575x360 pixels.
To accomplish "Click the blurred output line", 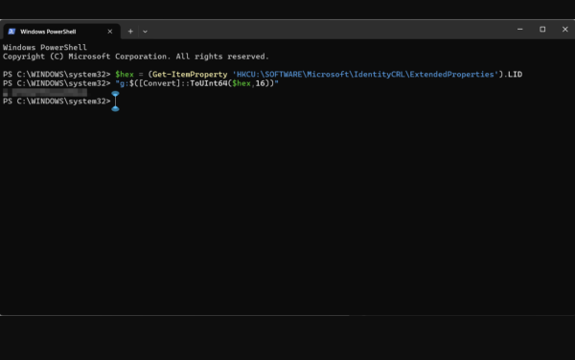I will click(x=45, y=92).
